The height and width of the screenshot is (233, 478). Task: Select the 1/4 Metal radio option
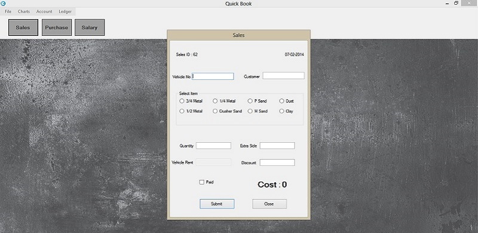pos(215,101)
